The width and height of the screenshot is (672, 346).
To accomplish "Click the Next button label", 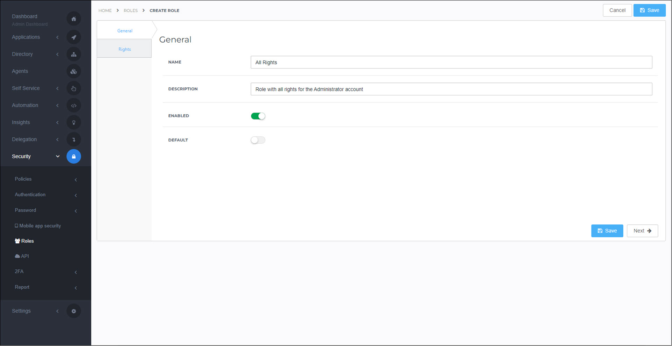I will (639, 231).
